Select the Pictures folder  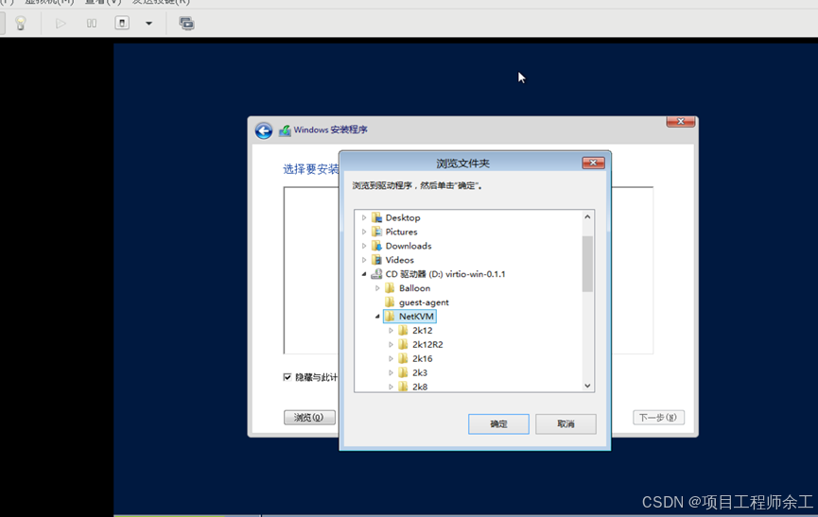(x=401, y=232)
